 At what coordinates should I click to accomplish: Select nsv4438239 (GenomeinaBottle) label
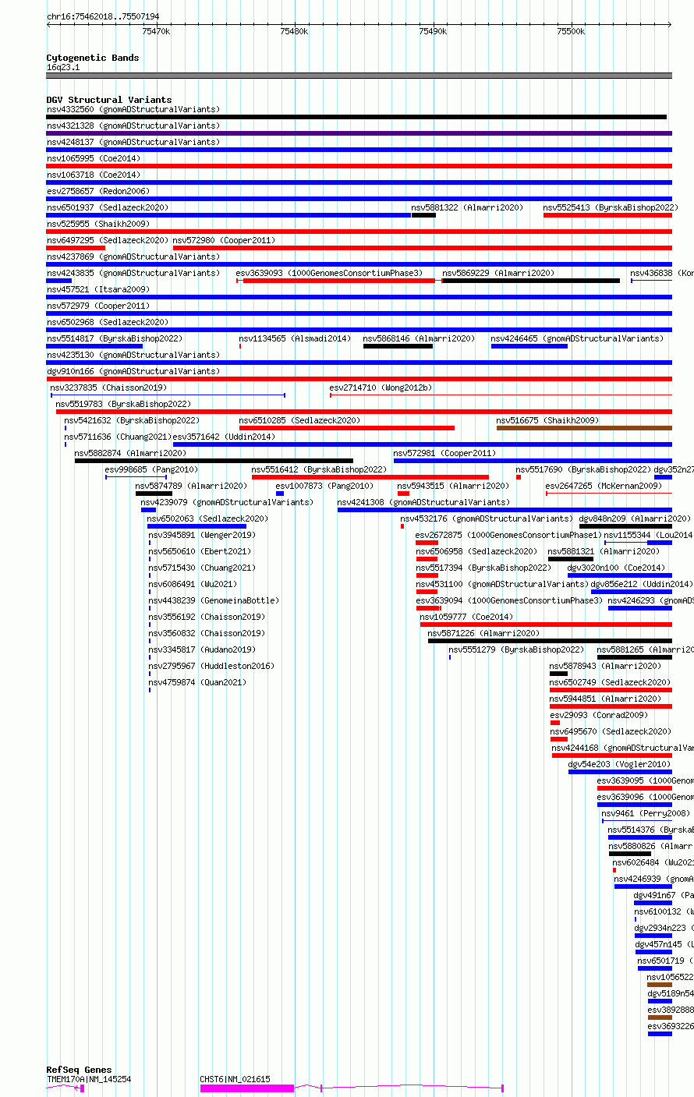pos(214,600)
